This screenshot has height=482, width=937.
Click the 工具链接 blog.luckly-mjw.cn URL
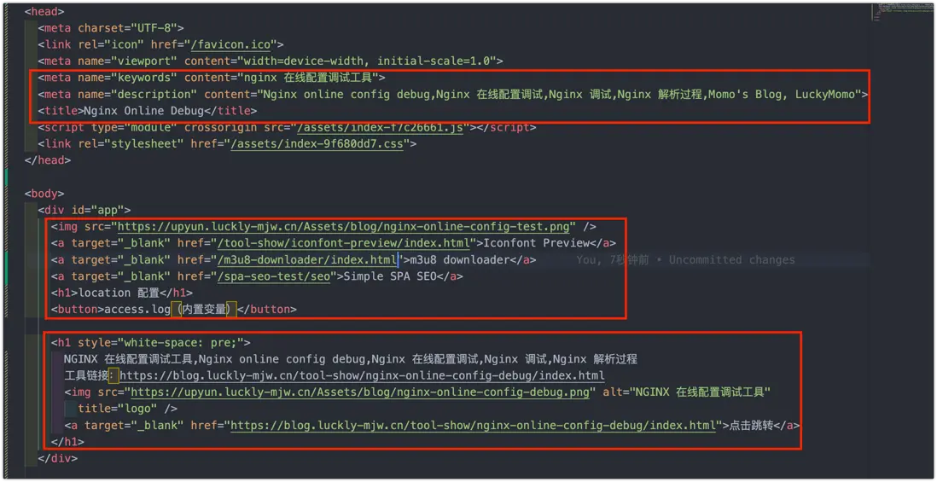362,375
